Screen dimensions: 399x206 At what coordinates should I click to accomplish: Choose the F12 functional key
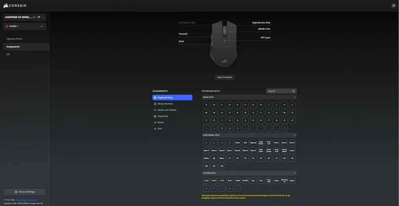[x=222, y=166]
